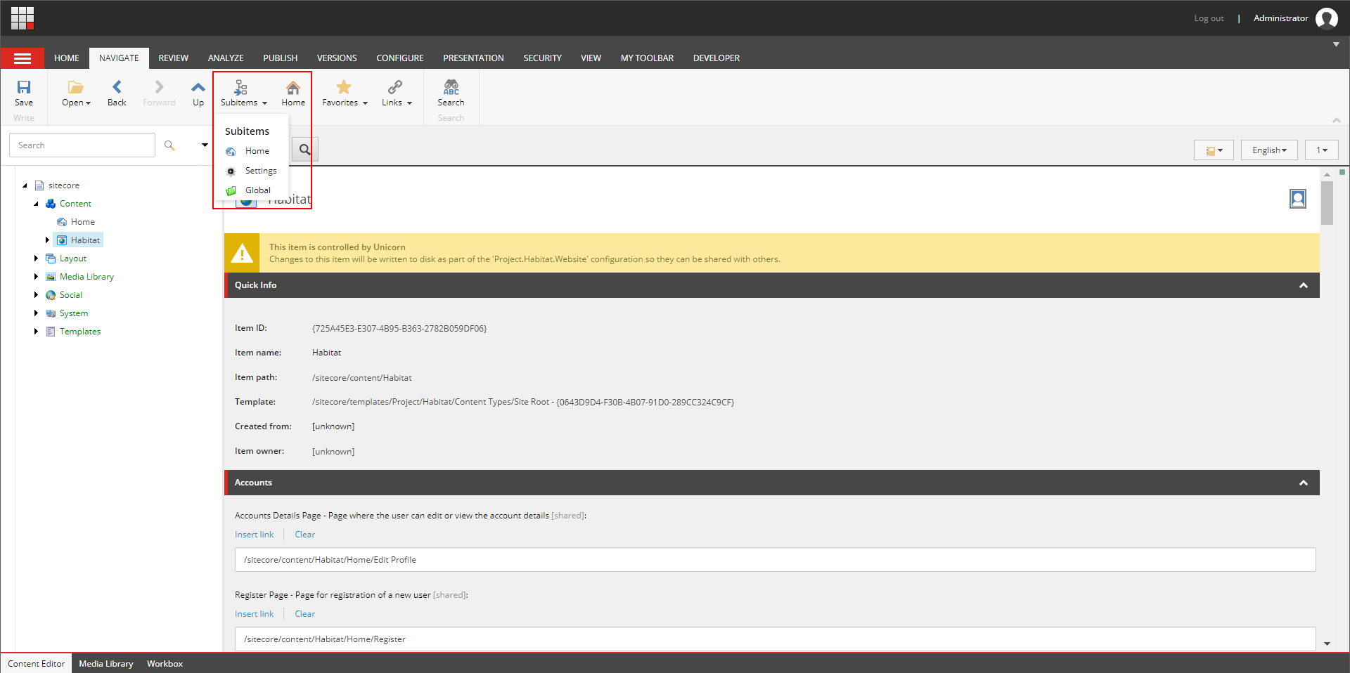Click the Back navigation arrow

pyautogui.click(x=117, y=87)
